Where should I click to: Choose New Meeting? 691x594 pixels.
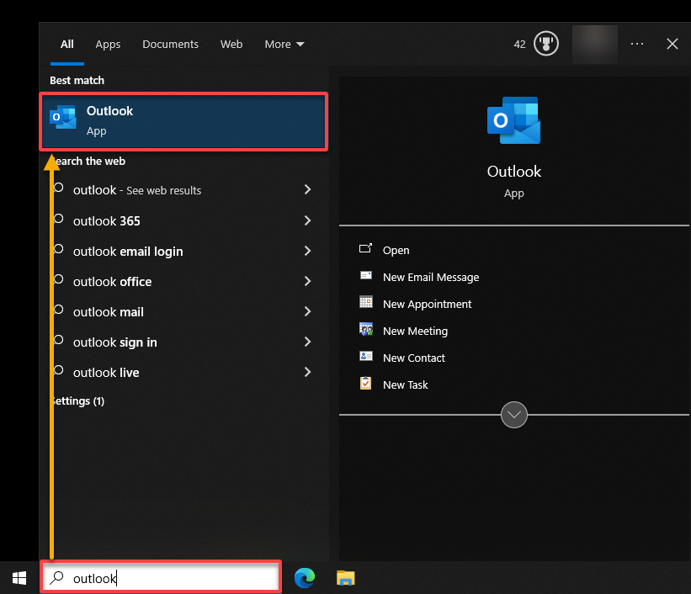(415, 331)
